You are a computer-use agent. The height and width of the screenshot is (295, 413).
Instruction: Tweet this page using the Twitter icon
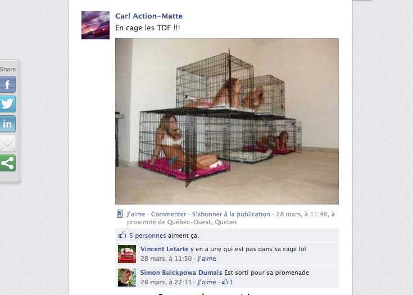(7, 104)
